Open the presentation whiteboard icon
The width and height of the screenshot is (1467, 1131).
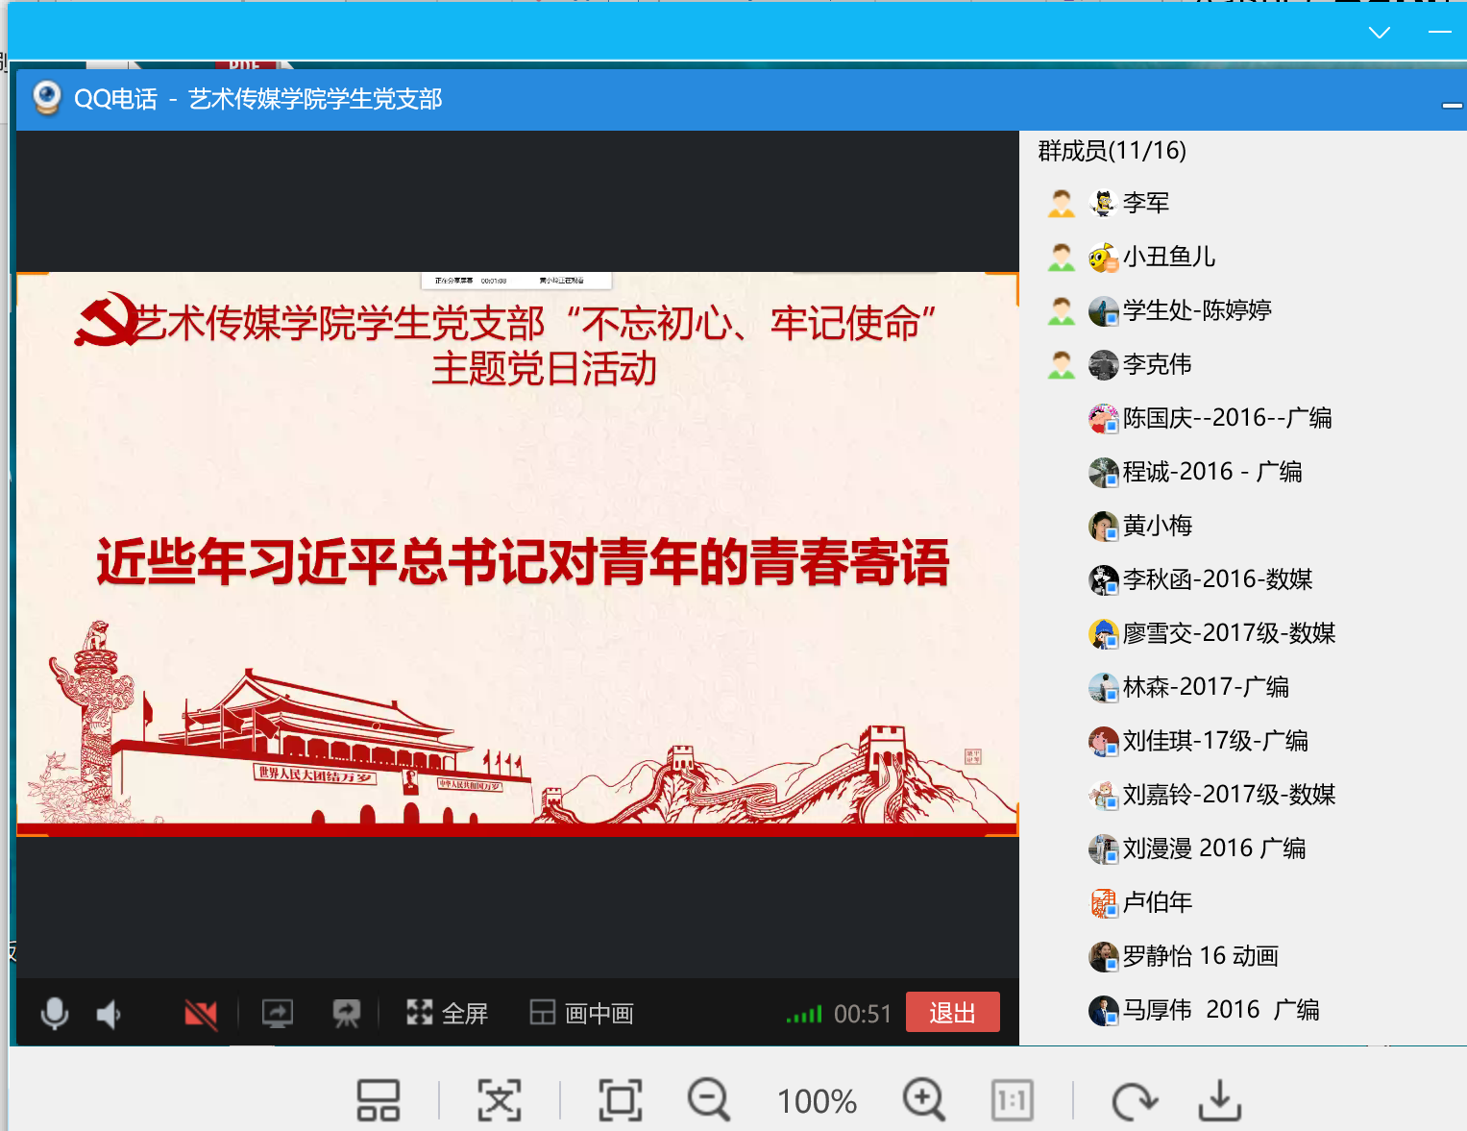(x=346, y=1013)
